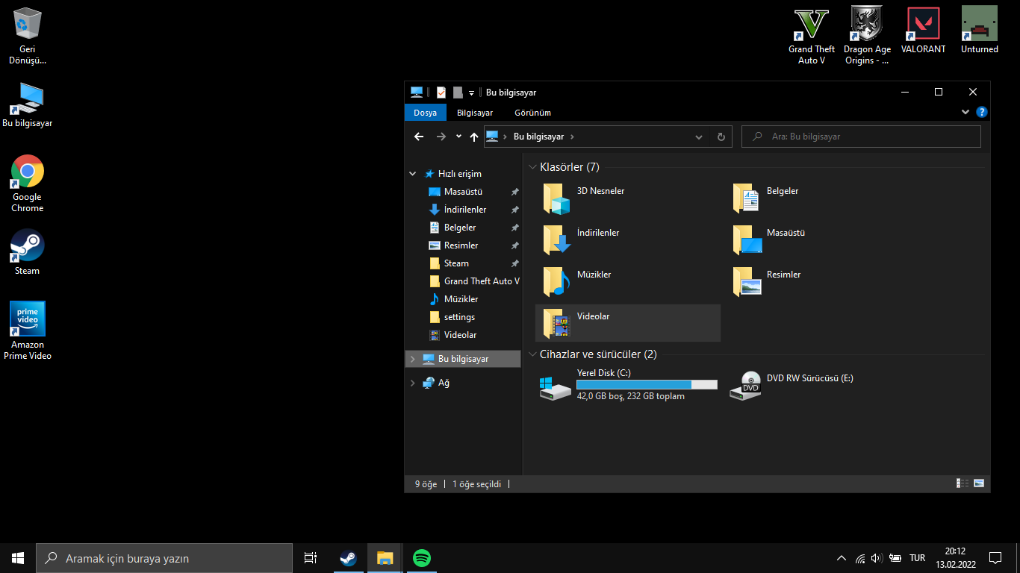Screen dimensions: 1020x573
Task: Click the refresh button in address bar
Action: coord(721,137)
